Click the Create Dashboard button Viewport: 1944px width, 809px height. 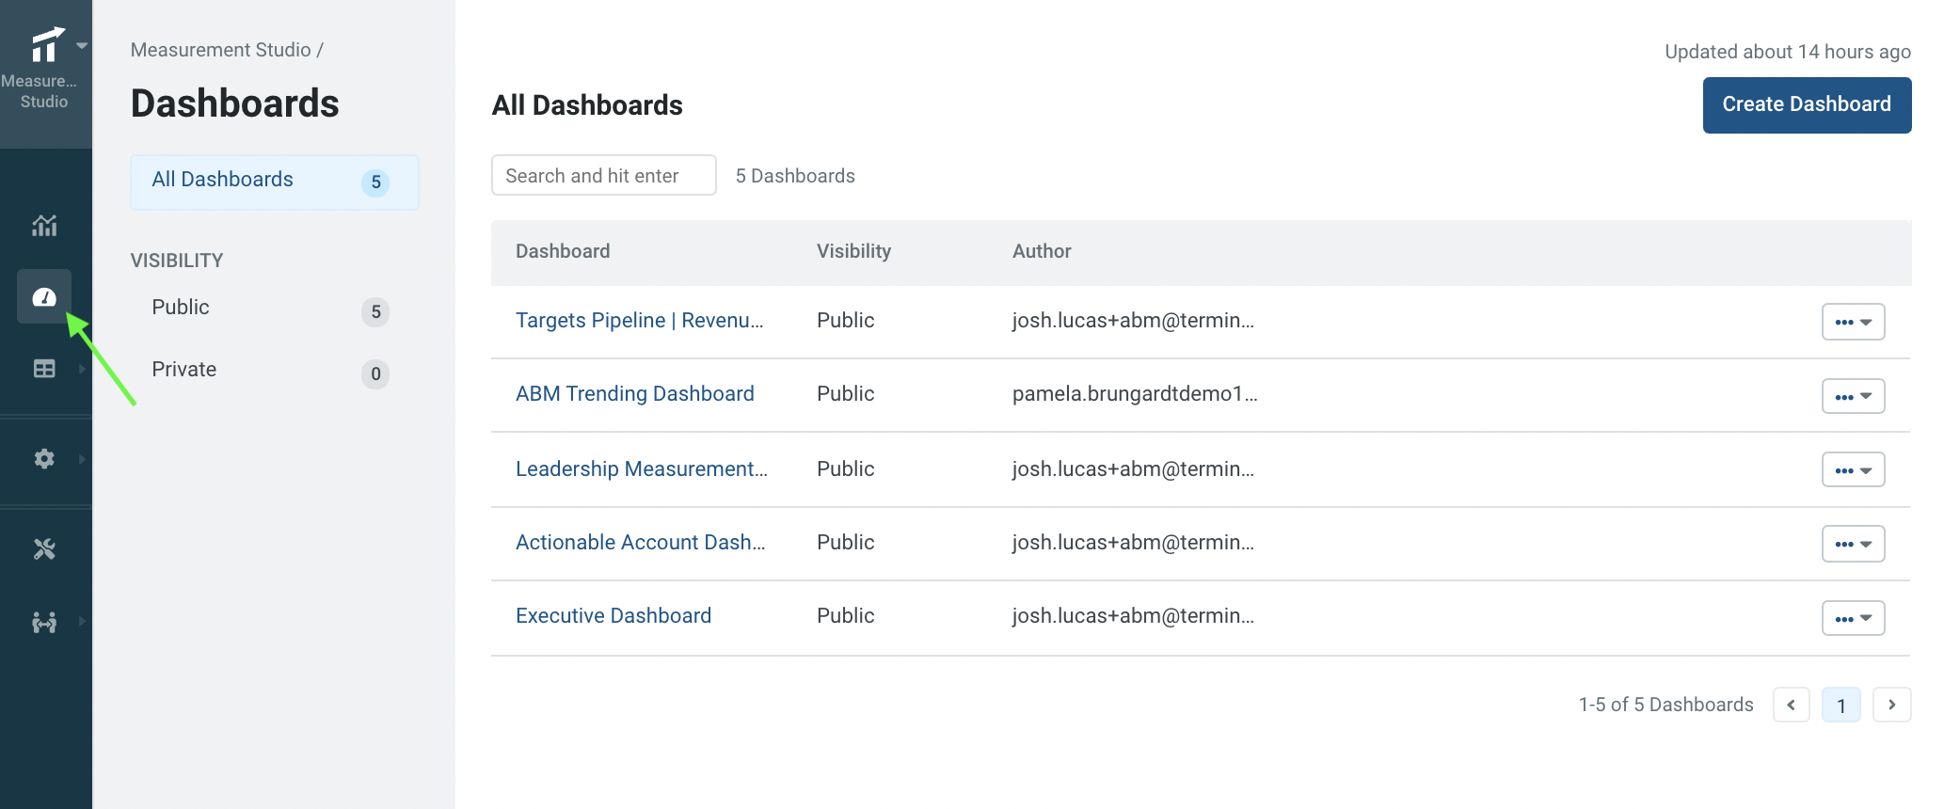[1807, 104]
